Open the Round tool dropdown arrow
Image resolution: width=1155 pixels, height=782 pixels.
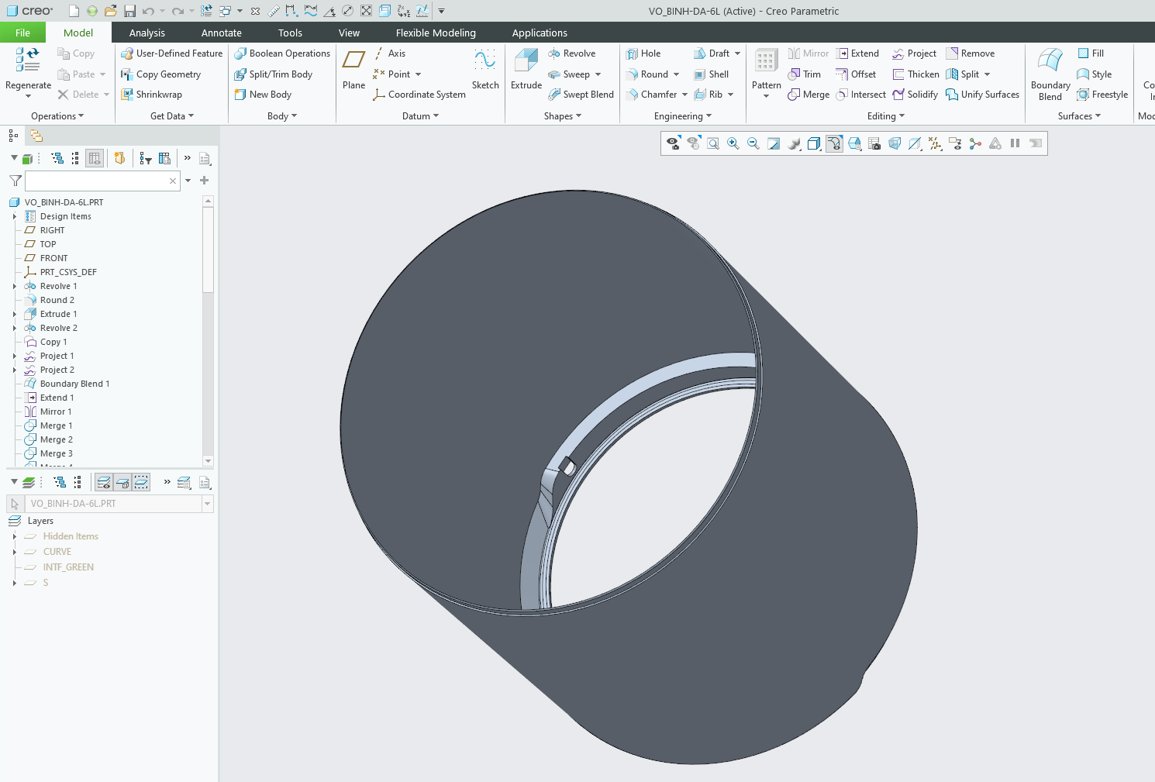point(677,74)
